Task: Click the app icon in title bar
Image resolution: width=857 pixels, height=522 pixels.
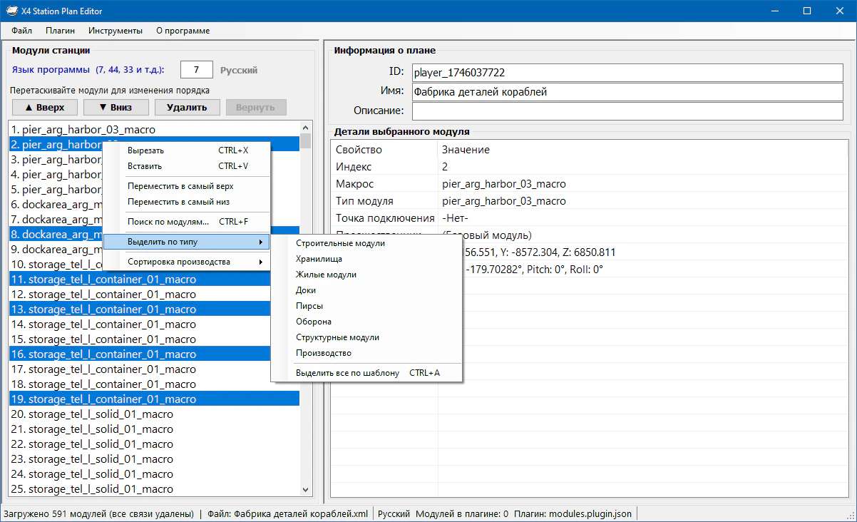Action: [x=11, y=11]
